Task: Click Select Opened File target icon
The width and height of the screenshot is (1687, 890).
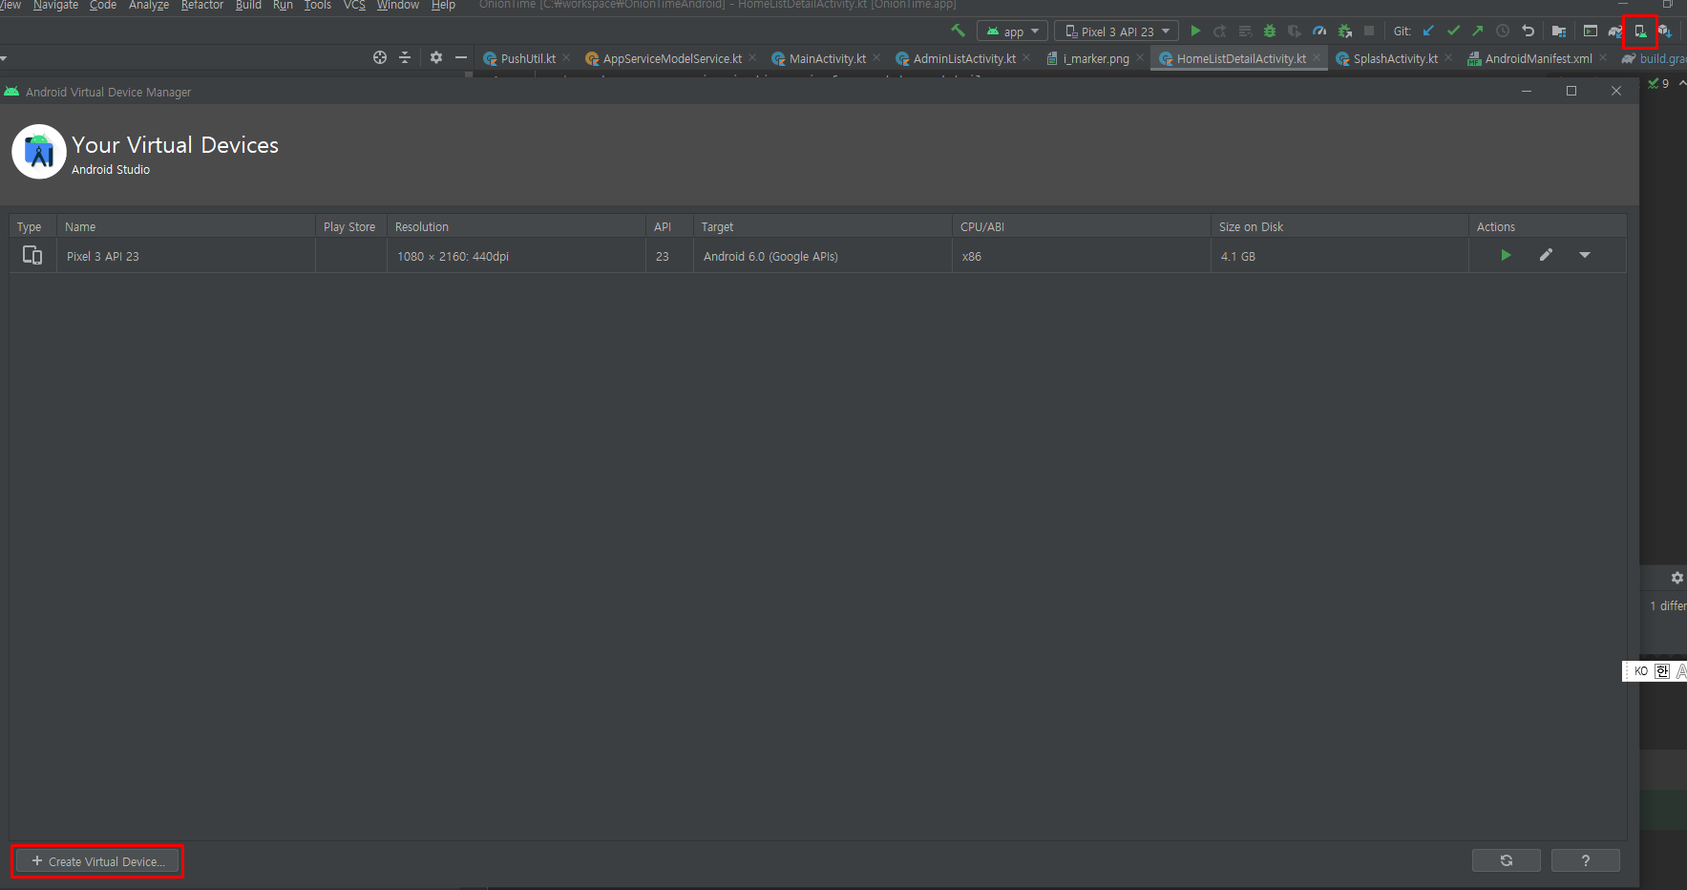Action: (380, 57)
